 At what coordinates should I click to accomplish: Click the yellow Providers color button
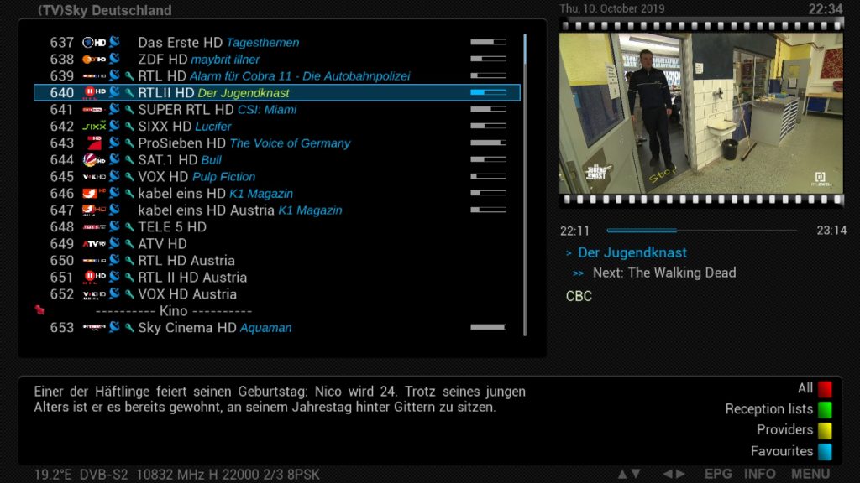(x=825, y=430)
